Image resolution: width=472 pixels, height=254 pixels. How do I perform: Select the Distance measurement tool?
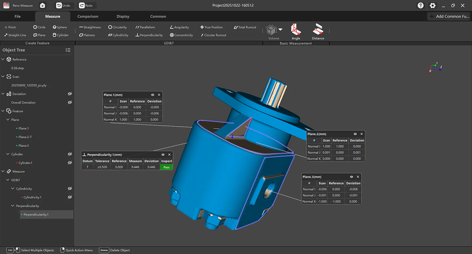coord(318,32)
